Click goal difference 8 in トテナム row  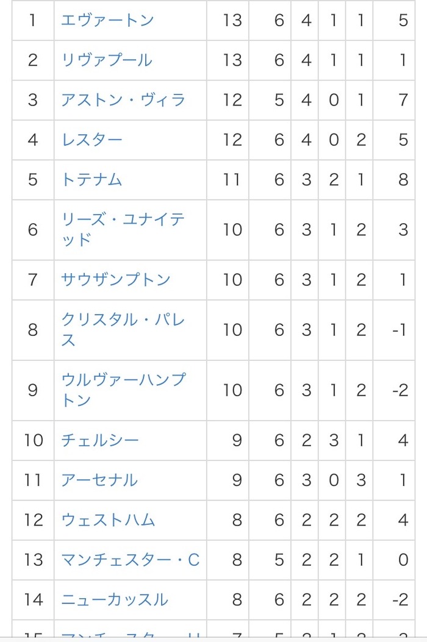tap(394, 180)
